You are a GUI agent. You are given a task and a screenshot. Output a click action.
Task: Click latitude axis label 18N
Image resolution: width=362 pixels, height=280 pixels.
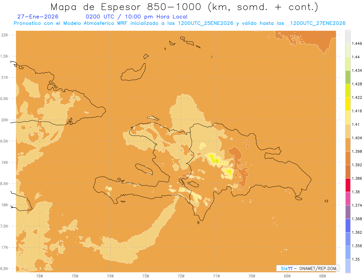(5, 205)
